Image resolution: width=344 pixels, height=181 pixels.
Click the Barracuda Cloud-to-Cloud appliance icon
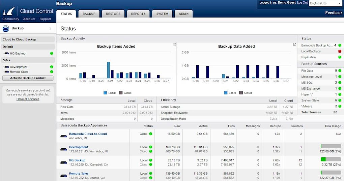pos(64,136)
